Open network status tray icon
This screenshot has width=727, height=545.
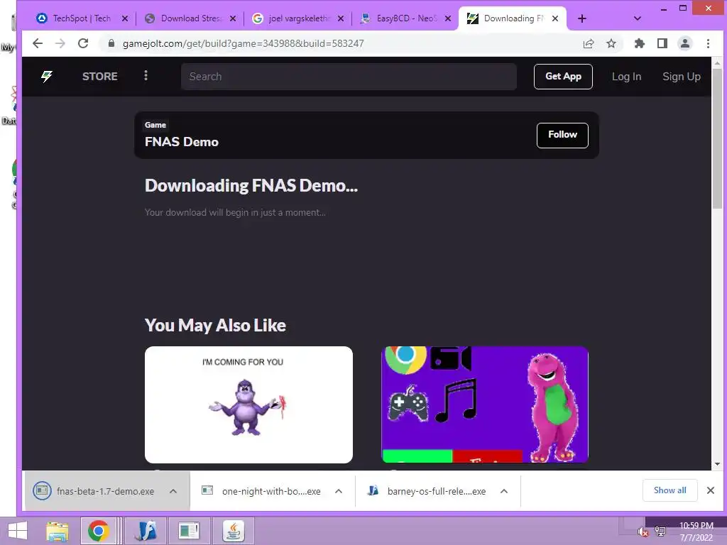[660, 532]
